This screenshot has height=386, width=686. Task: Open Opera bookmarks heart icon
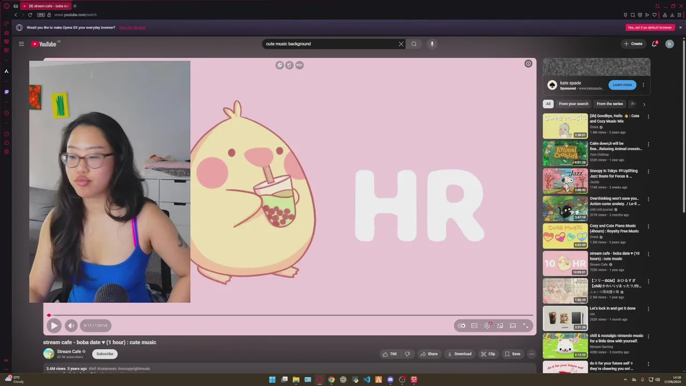click(654, 15)
